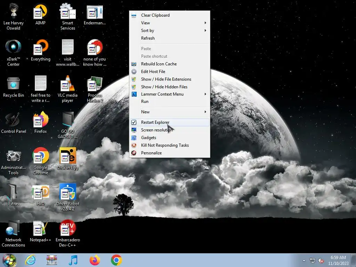Viewport: 356px width, 267px height.
Task: Select the Dick in Egg icon
Action: [x=68, y=159]
